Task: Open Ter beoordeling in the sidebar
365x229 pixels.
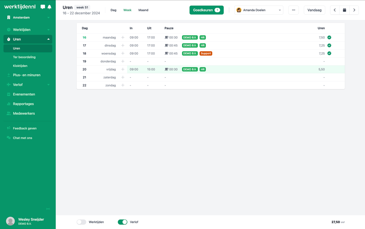Action: click(24, 57)
